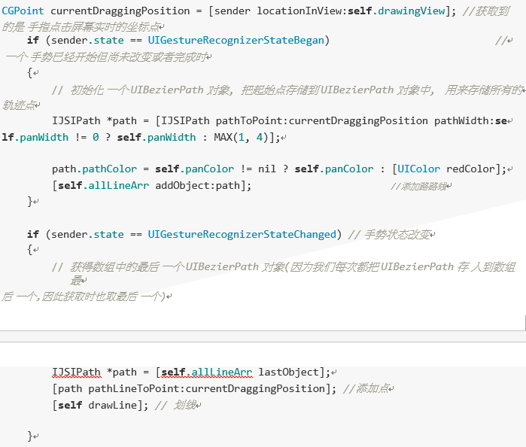Click the comment line 后一个,因此获取时也取最后一个
This screenshot has height=447, width=526.
pos(84,296)
